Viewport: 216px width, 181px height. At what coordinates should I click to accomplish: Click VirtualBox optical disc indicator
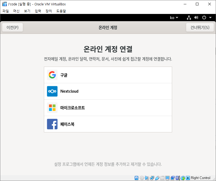pos(142,178)
